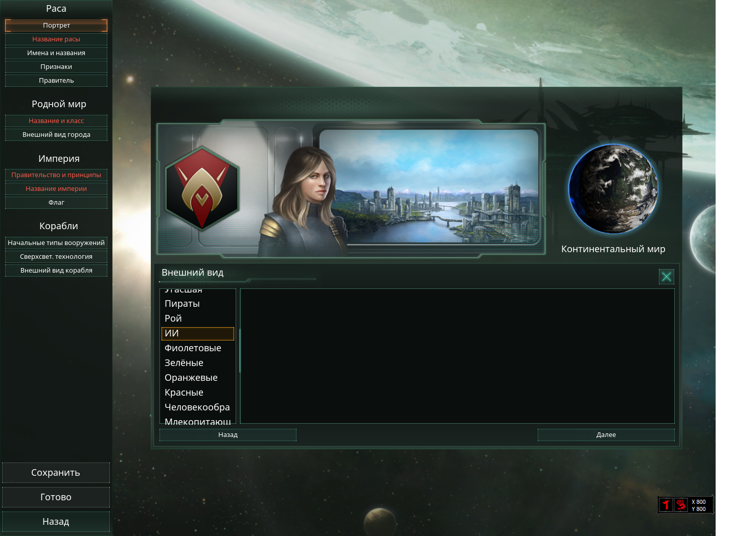
Task: Select Пираты in the appearance list
Action: tap(198, 304)
